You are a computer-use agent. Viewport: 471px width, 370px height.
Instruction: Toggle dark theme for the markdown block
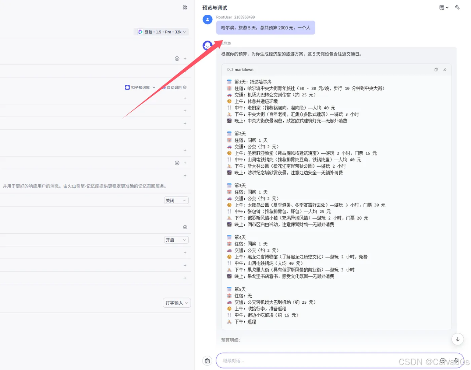[445, 69]
